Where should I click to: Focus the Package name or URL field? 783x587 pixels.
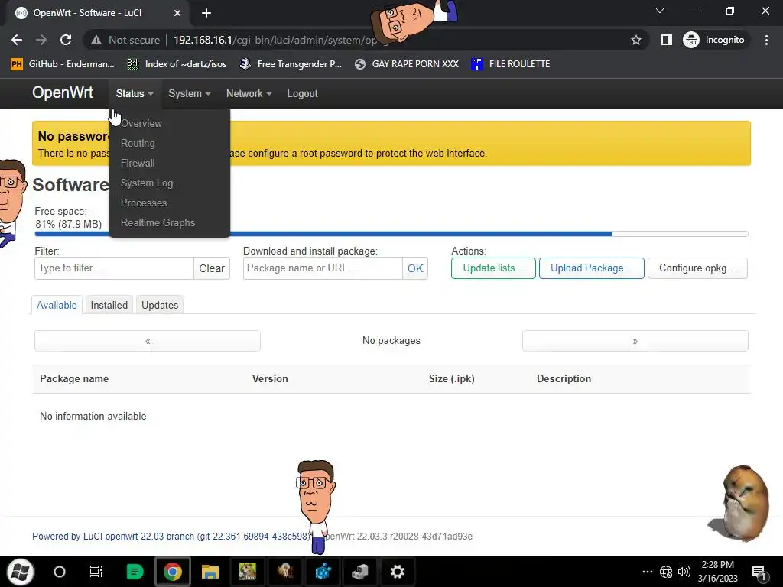(x=323, y=268)
